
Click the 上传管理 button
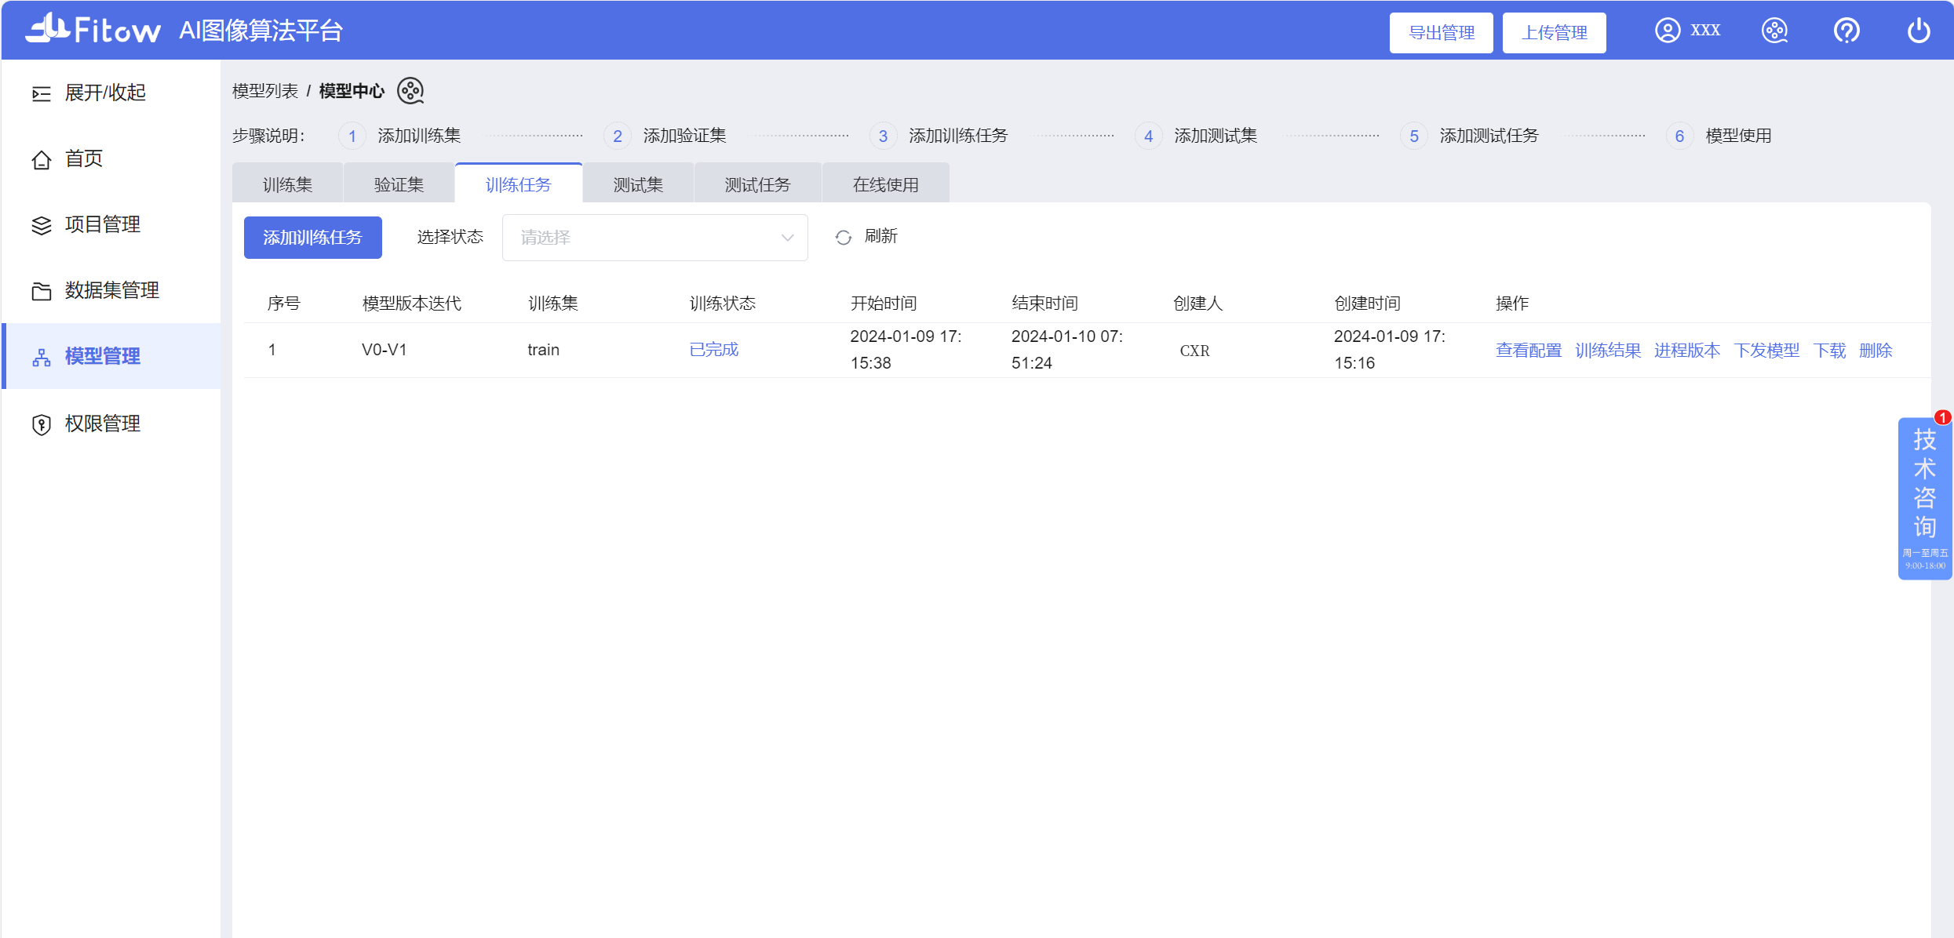(1555, 33)
